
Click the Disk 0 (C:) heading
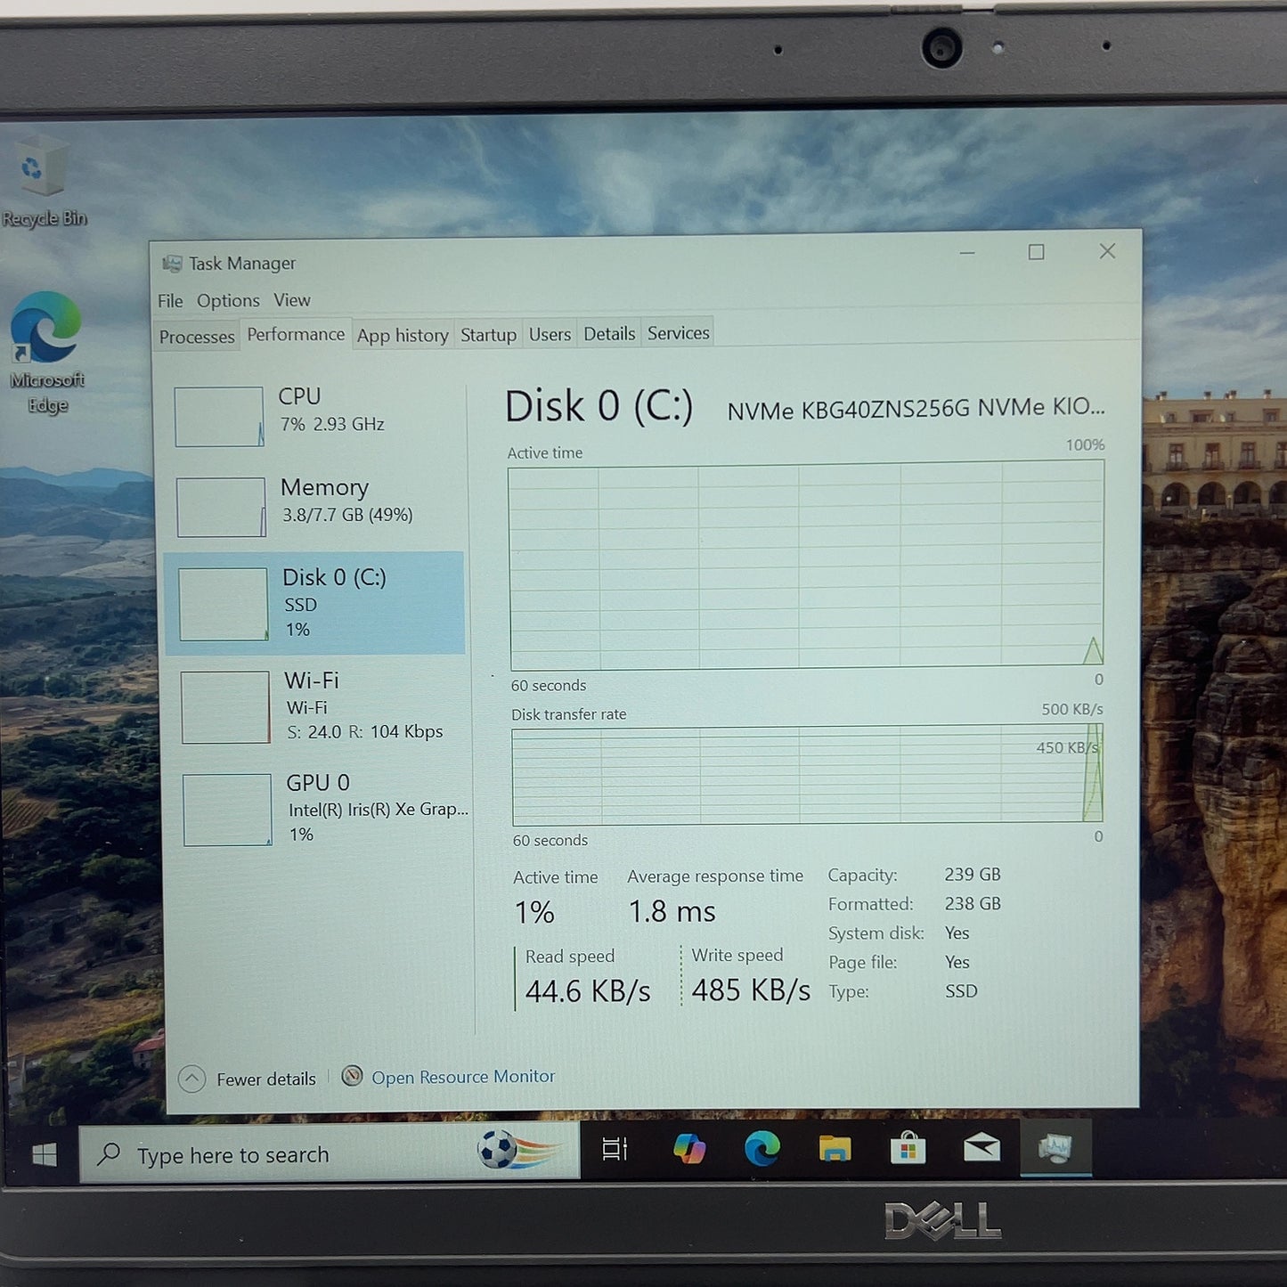[599, 407]
